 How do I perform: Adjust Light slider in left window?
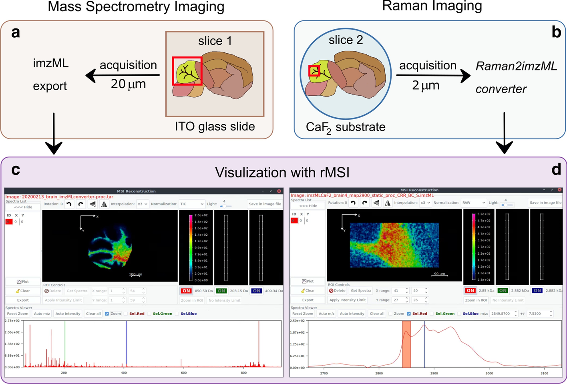pyautogui.click(x=226, y=206)
